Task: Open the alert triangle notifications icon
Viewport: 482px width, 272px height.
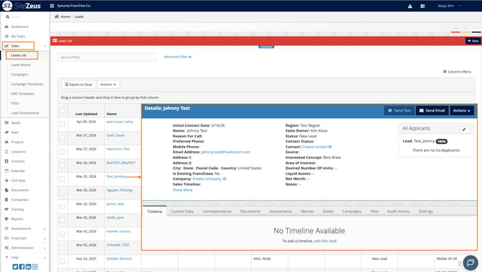Action: tap(410, 6)
